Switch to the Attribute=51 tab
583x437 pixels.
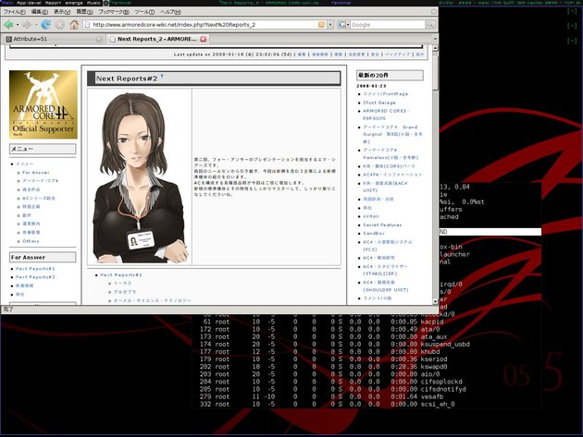tap(54, 39)
